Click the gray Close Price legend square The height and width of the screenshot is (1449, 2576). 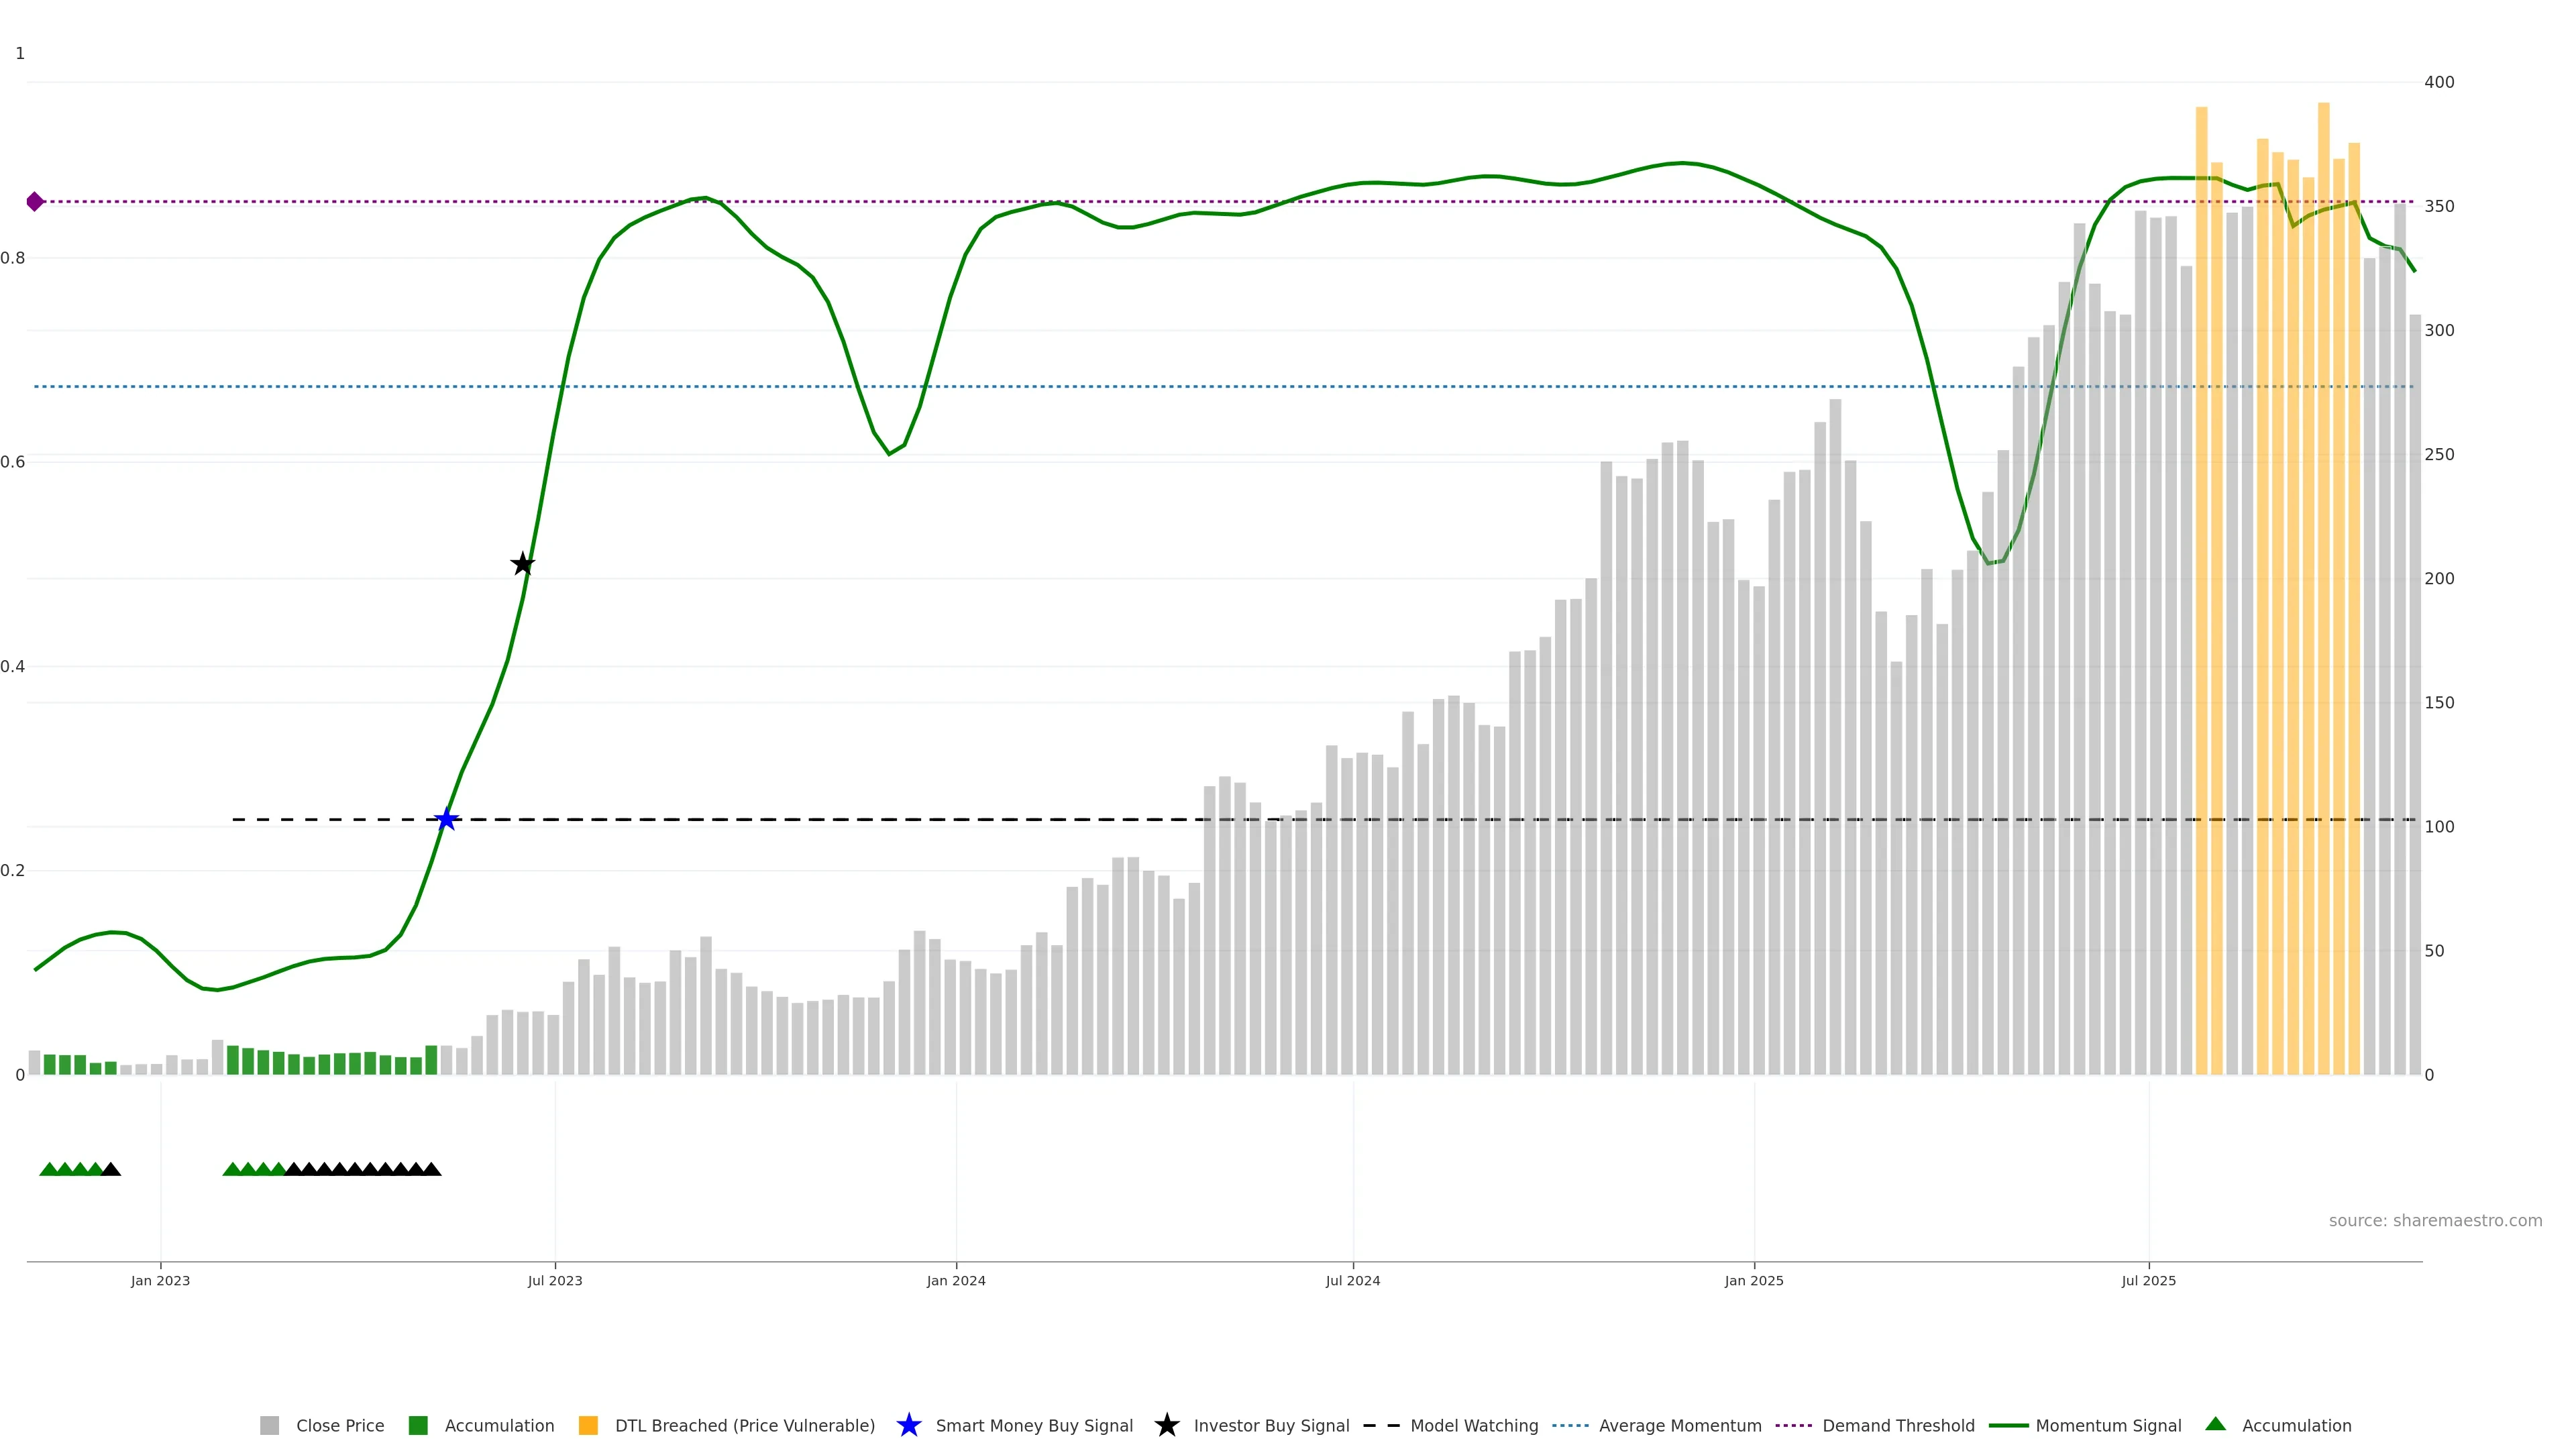tap(269, 1425)
